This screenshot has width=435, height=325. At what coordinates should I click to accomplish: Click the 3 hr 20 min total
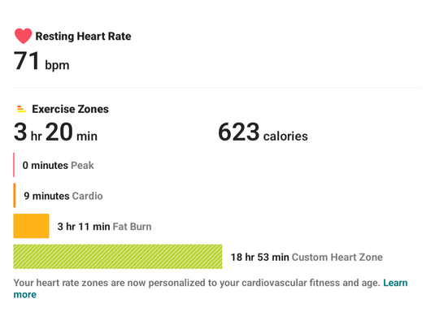(x=55, y=132)
